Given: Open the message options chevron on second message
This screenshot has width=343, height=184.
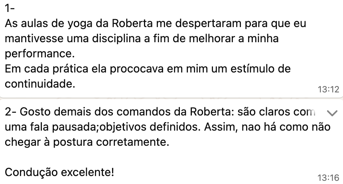Looking at the screenshot, I should click(x=332, y=113).
